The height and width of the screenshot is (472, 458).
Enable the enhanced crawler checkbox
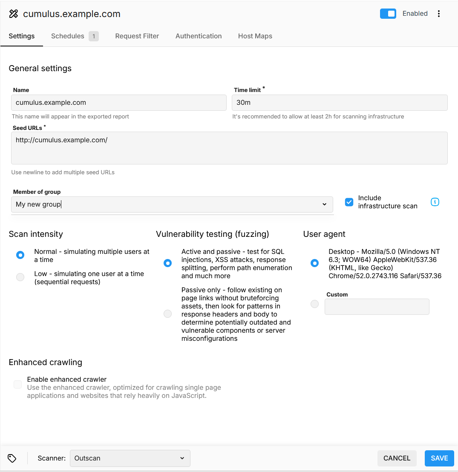coord(18,385)
